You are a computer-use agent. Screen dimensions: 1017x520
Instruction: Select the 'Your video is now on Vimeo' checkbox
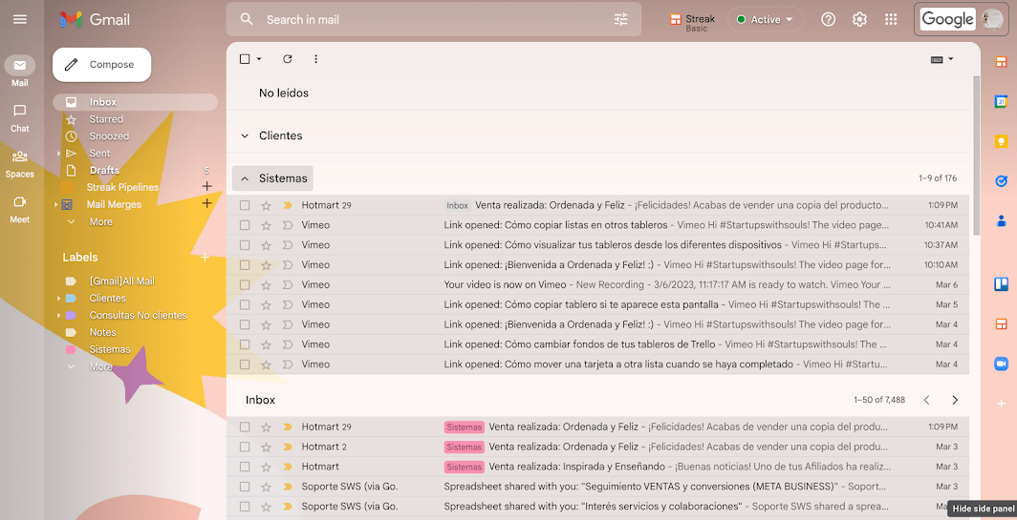pos(245,285)
